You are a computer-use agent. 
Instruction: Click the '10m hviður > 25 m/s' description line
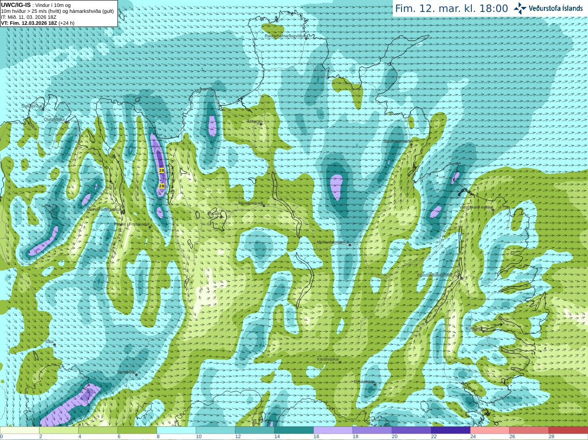[x=57, y=11]
